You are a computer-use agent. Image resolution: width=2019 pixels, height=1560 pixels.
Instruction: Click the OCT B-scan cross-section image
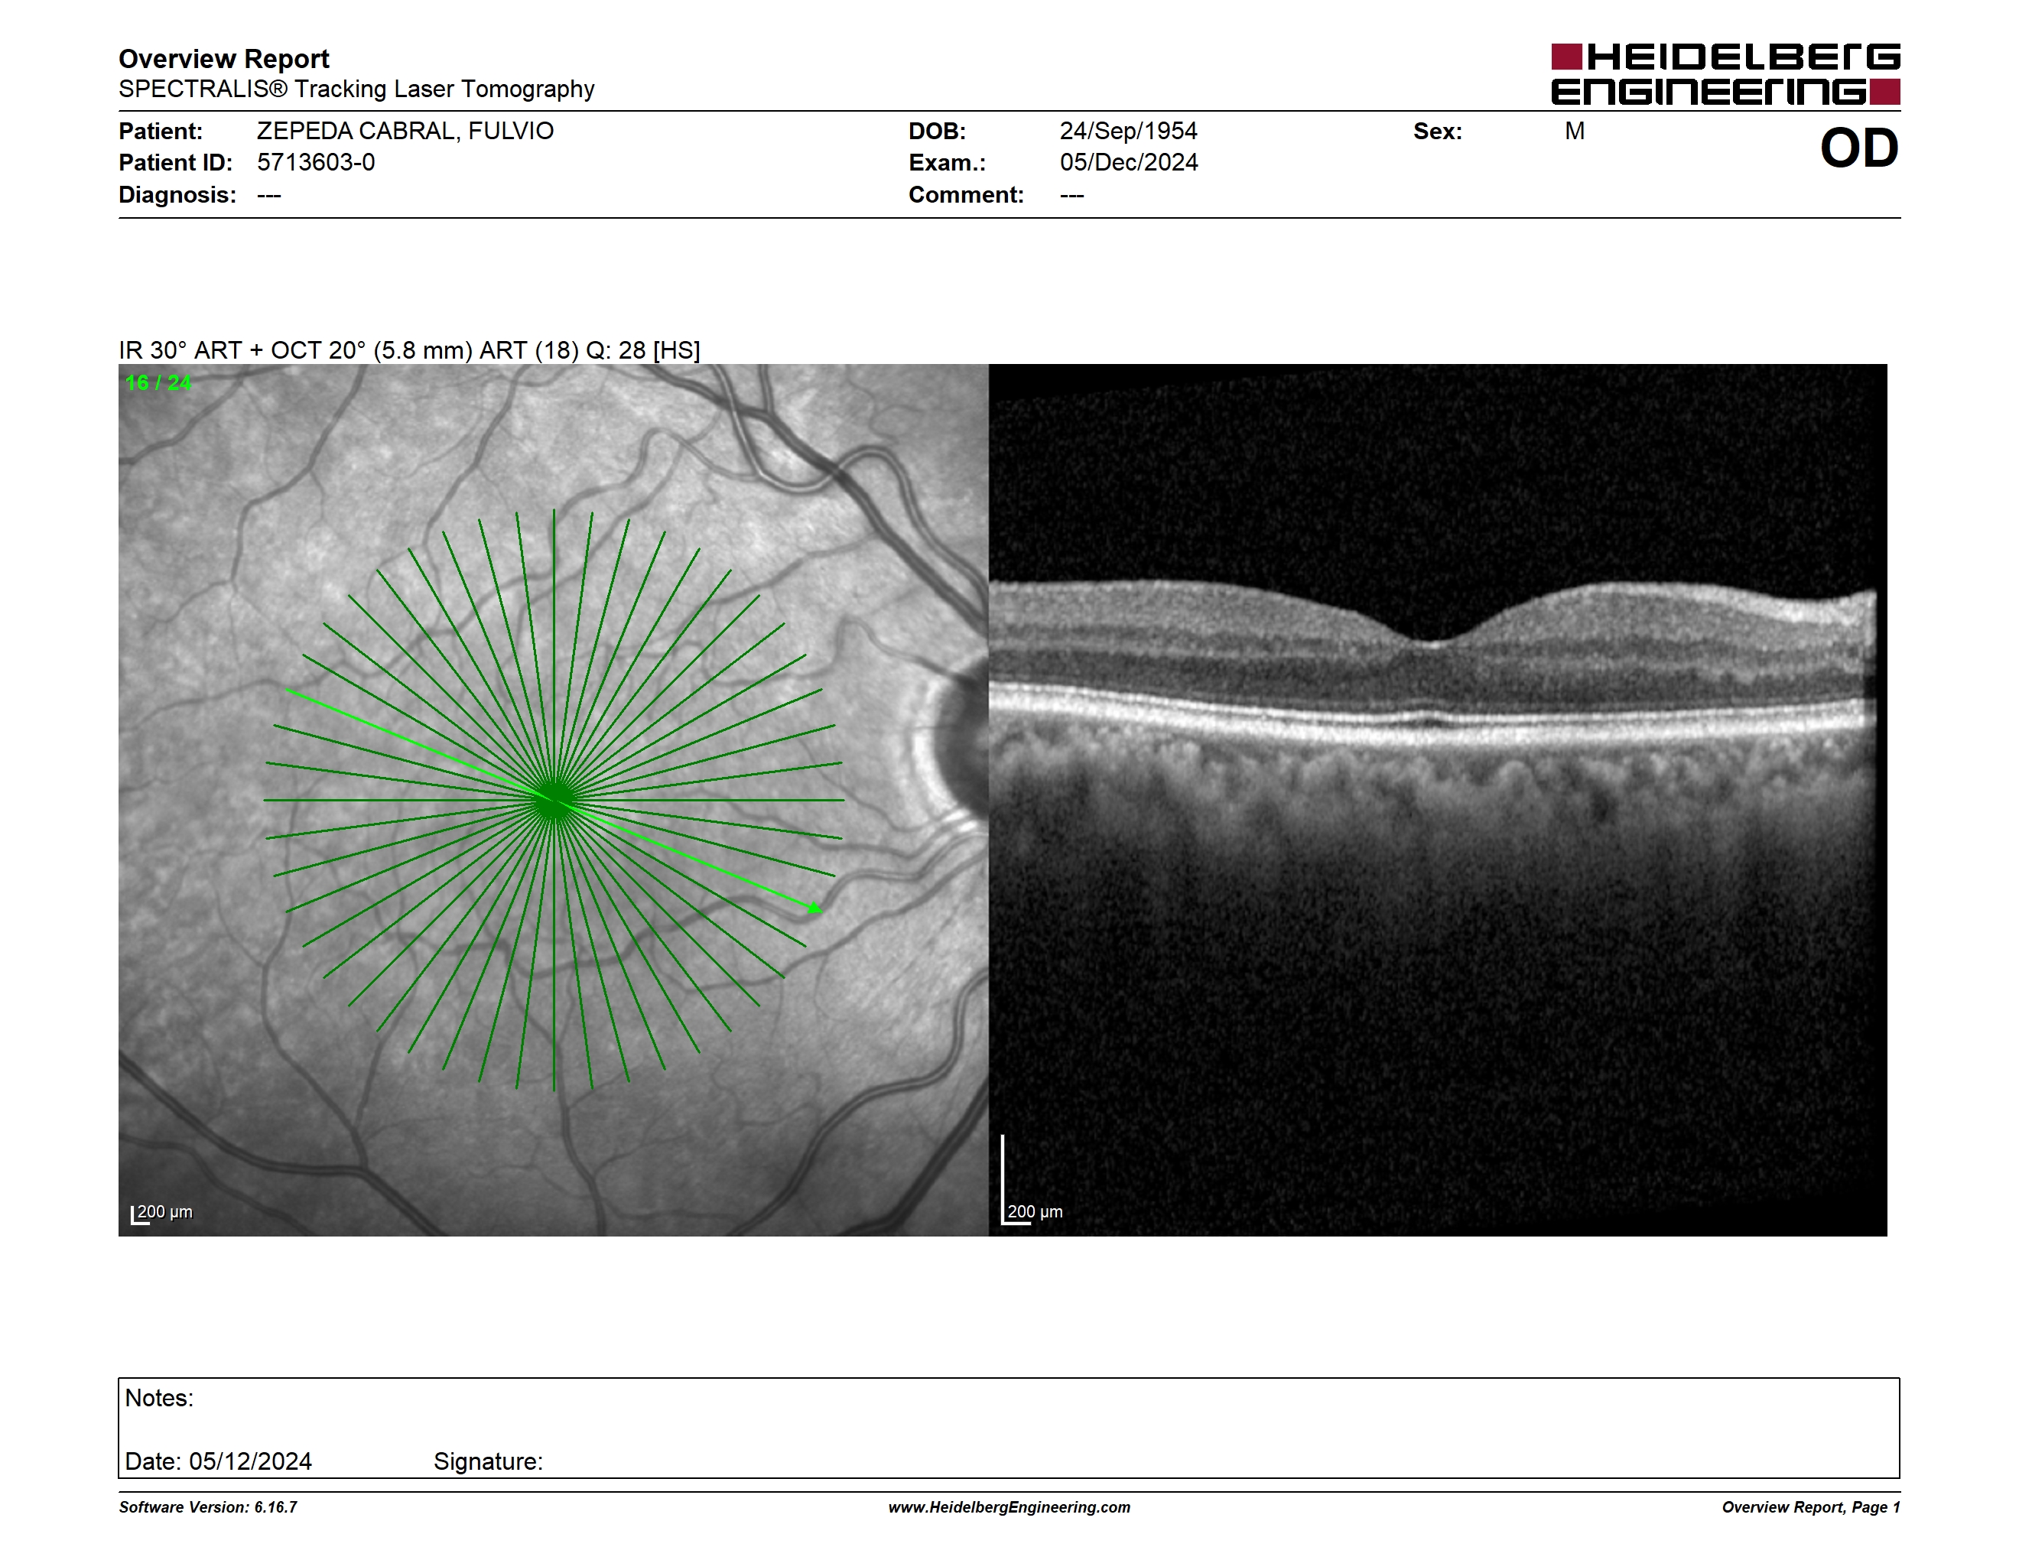1438,801
